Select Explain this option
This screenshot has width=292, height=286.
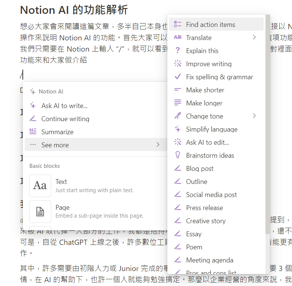click(217, 50)
